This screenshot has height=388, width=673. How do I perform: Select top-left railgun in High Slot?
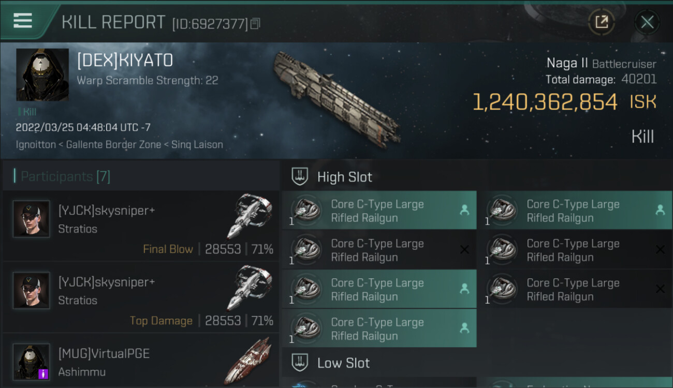[x=378, y=211]
